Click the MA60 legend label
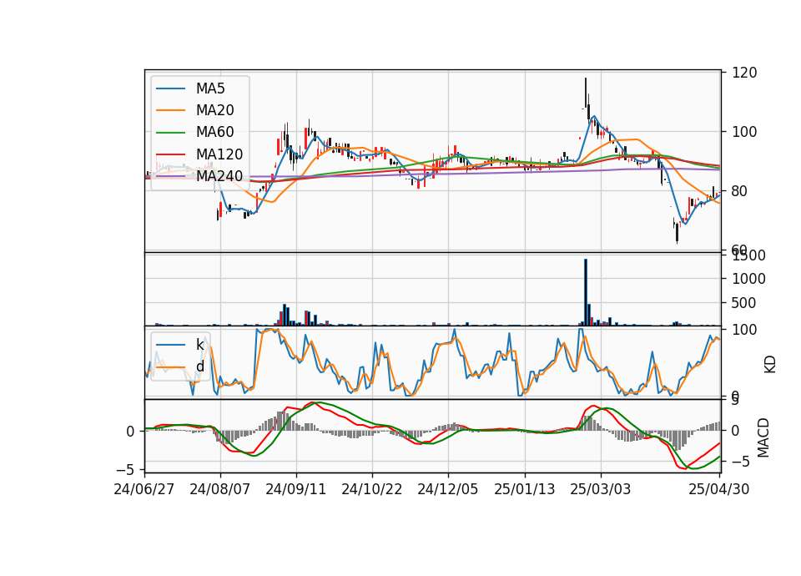 214,132
